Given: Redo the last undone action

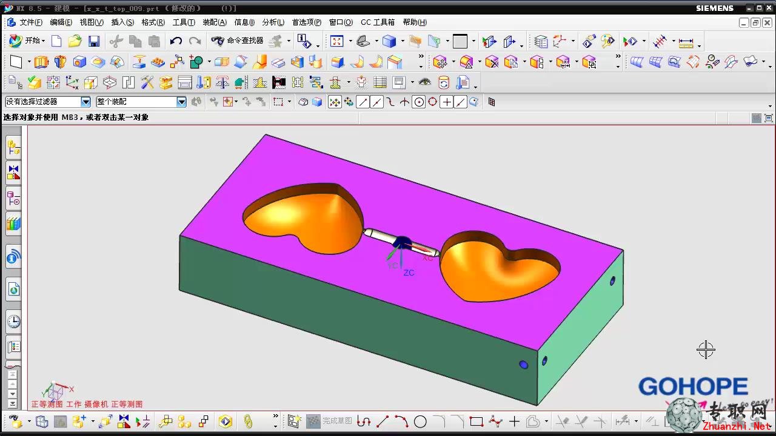Looking at the screenshot, I should [195, 41].
